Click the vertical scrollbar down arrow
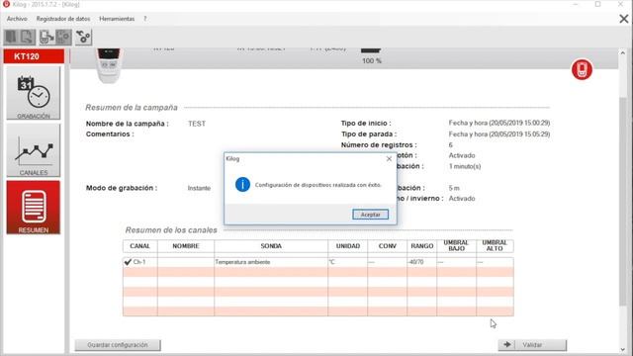The width and height of the screenshot is (633, 356). (x=622, y=349)
